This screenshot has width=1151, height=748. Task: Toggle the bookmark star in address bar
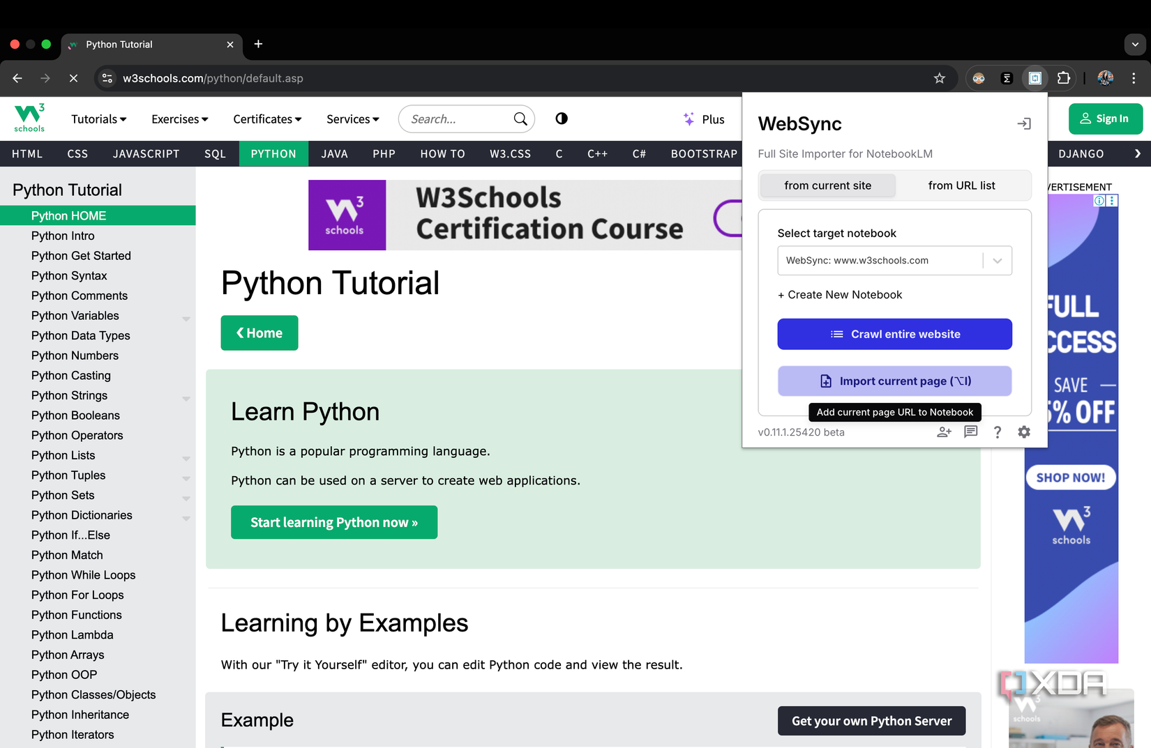click(x=940, y=78)
